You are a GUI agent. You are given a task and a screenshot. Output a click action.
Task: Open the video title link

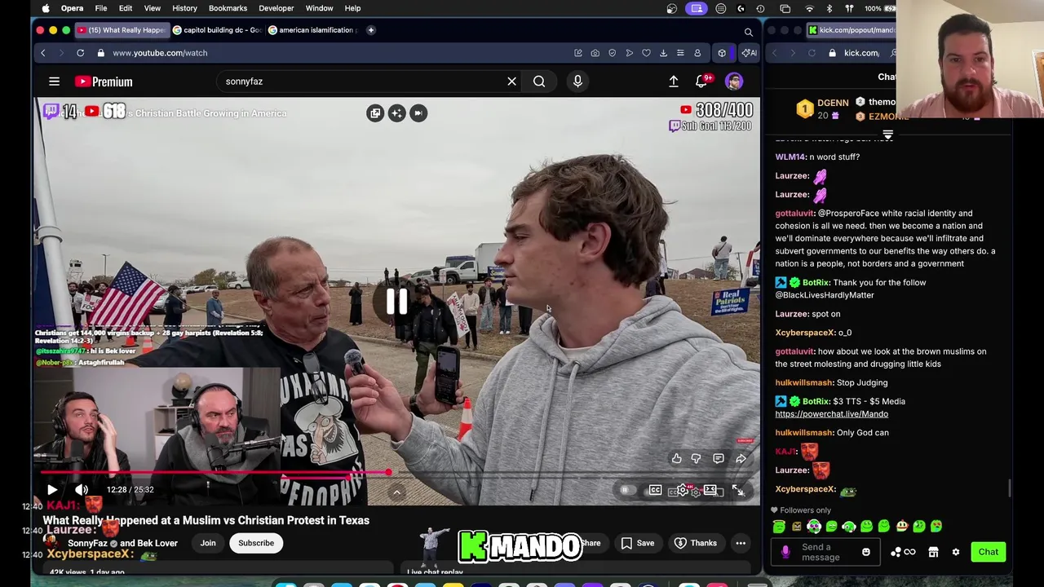click(206, 520)
